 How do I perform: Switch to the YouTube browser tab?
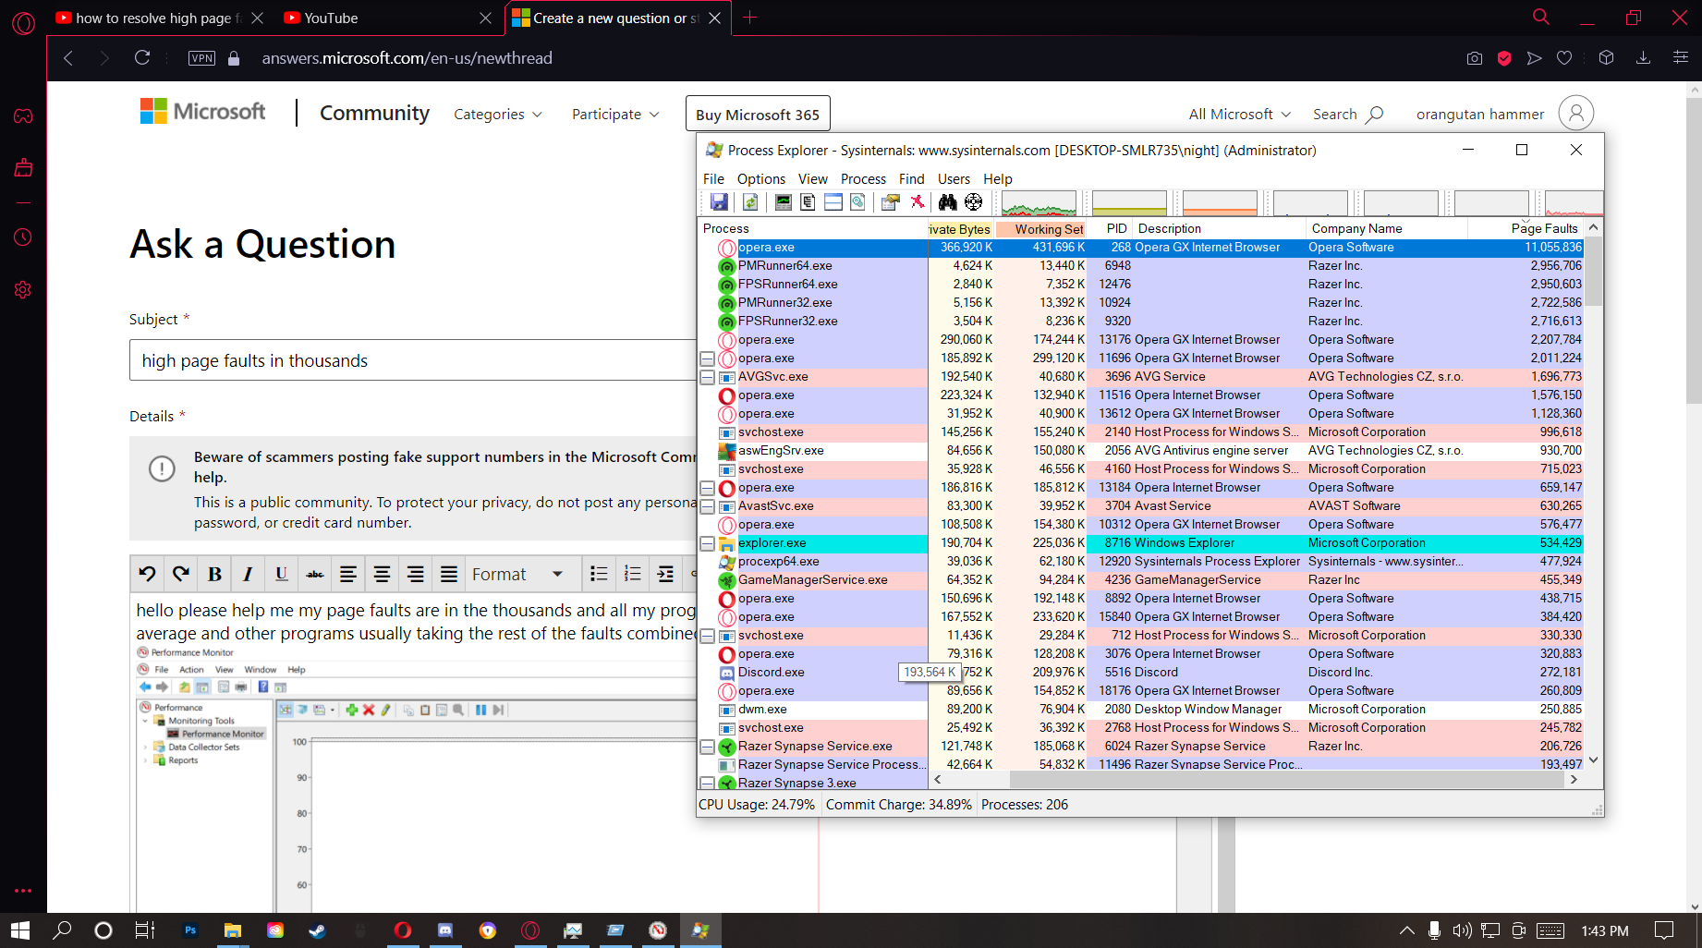coord(331,18)
